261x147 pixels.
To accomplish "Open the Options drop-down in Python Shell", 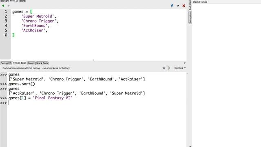I will [x=180, y=68].
